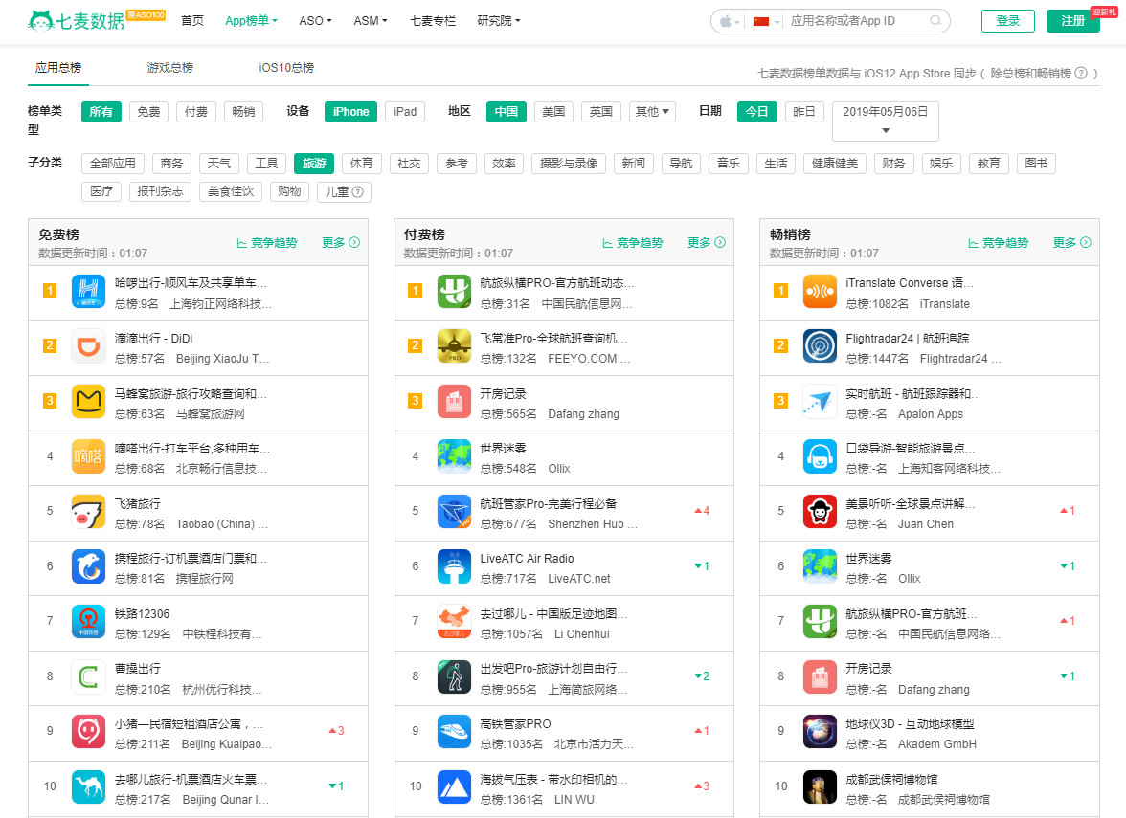
Task: Open the App榜单 dropdown menu
Action: click(x=251, y=21)
